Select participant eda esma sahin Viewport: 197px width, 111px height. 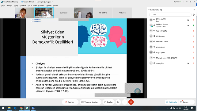pyautogui.click(x=172, y=42)
